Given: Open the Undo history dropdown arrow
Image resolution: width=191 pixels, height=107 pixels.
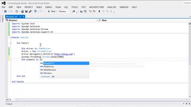Looking at the screenshot, I should point(38,12).
